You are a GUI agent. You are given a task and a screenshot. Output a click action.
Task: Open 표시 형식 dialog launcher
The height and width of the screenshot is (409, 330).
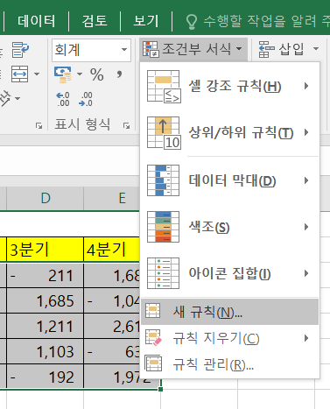point(126,126)
